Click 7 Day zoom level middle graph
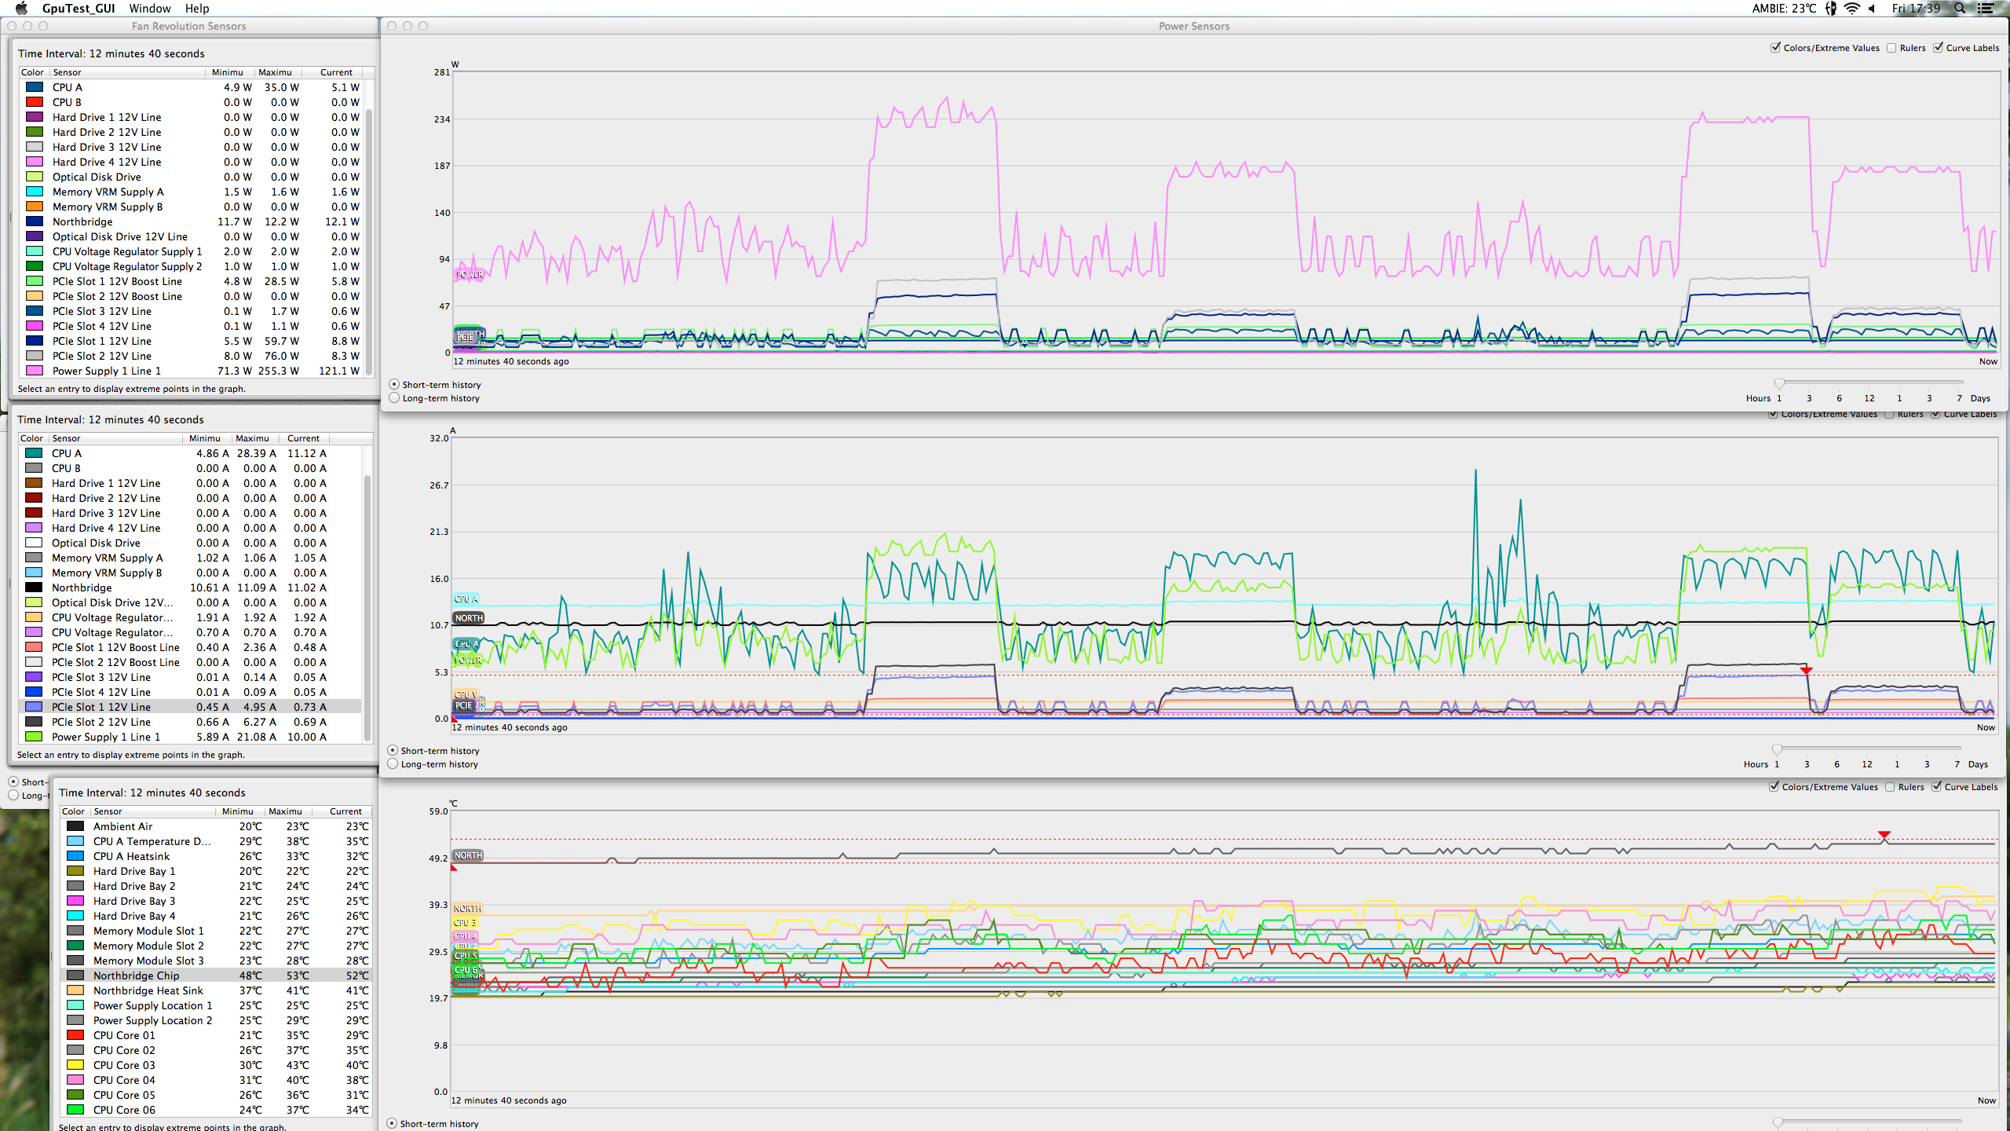Image resolution: width=2010 pixels, height=1131 pixels. click(1959, 763)
